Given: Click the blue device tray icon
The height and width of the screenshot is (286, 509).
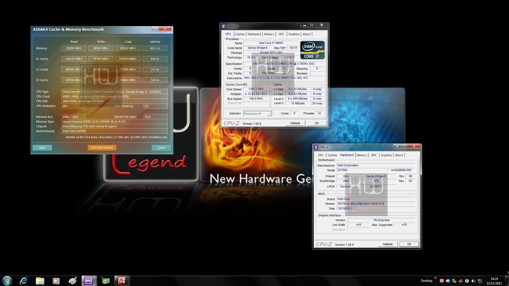Looking at the screenshot, I should (448, 281).
